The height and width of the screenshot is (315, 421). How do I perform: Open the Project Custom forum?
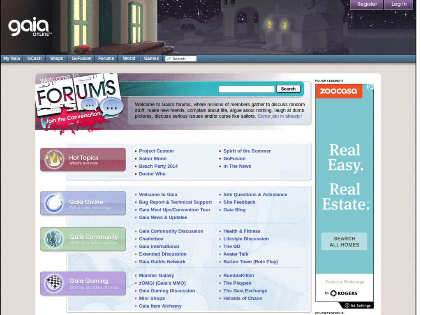[156, 151]
